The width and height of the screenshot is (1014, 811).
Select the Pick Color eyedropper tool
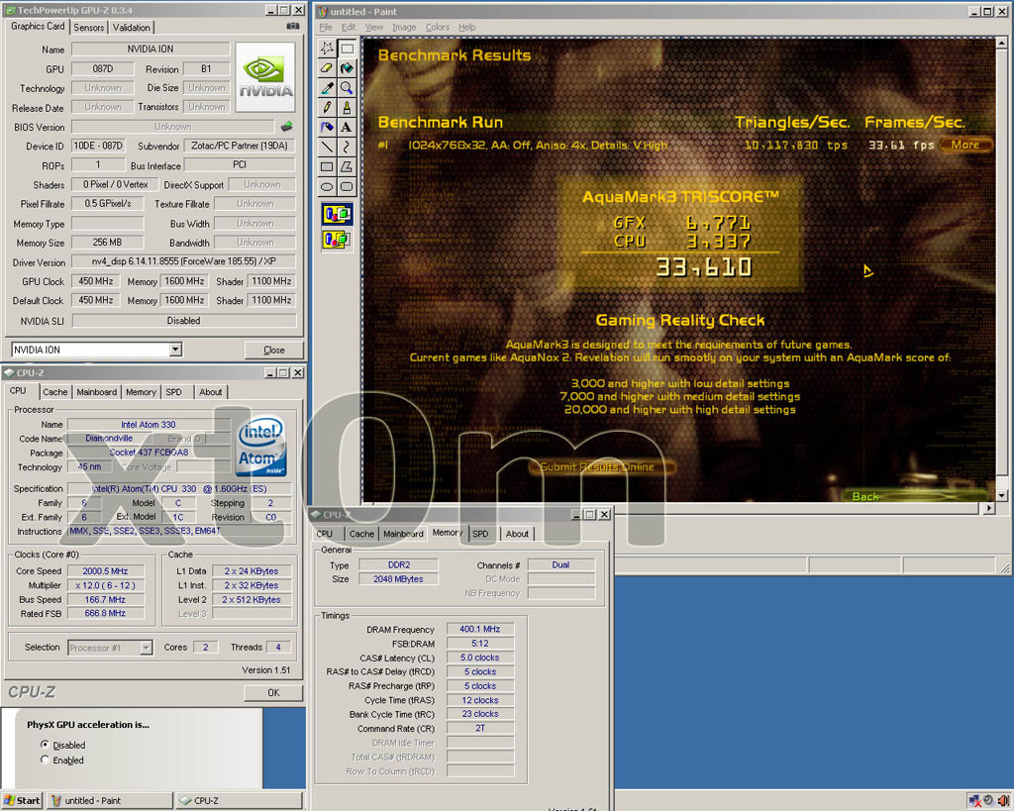pyautogui.click(x=327, y=88)
